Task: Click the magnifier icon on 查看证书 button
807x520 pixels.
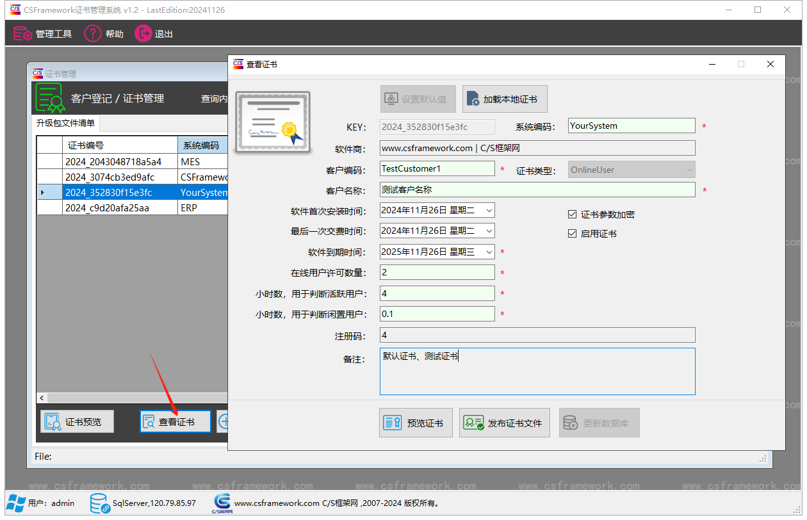Action: [149, 422]
